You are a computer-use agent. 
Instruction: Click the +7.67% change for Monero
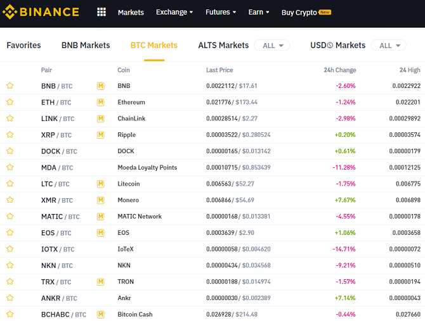click(345, 200)
